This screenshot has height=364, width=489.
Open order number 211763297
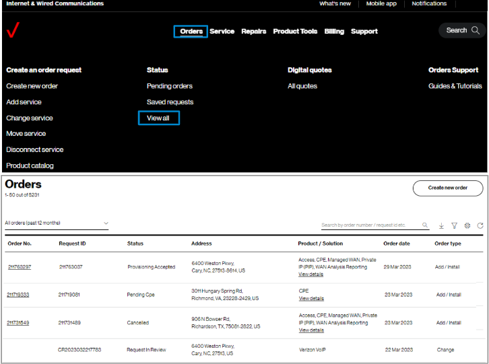20,266
